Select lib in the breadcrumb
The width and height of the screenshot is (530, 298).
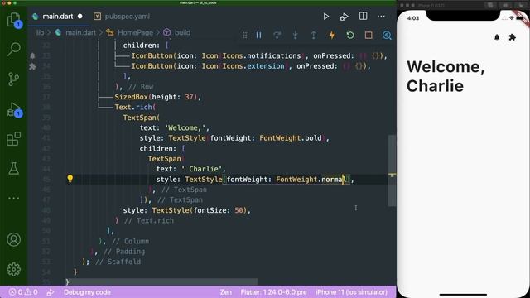41,32
